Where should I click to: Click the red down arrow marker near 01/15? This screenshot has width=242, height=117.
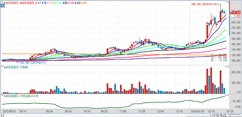tap(207, 23)
